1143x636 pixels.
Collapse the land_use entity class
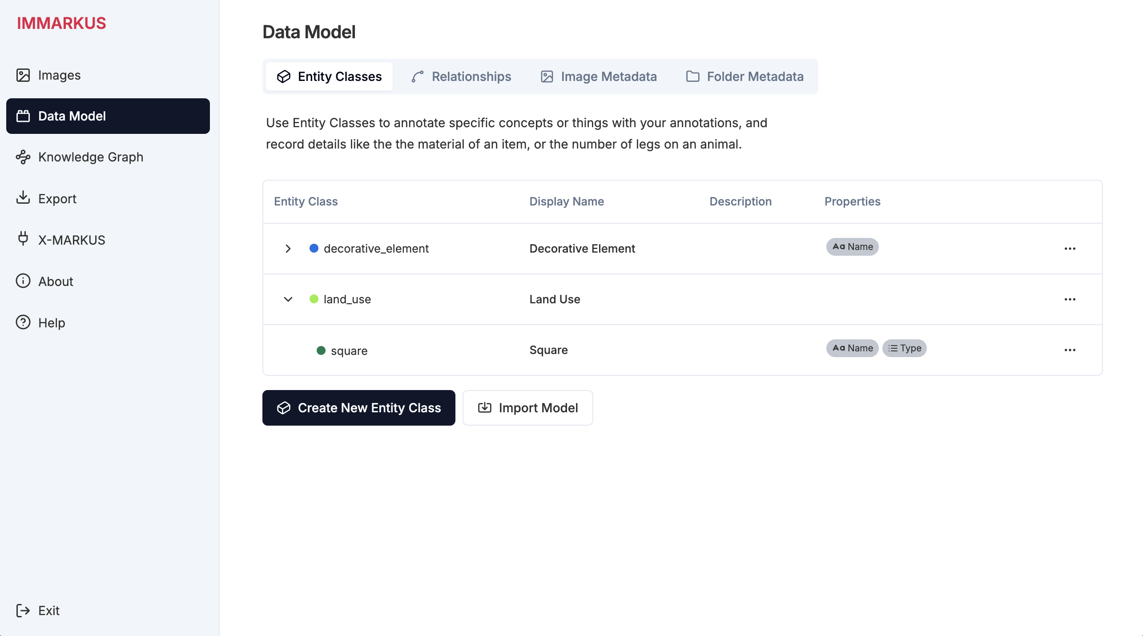point(288,299)
